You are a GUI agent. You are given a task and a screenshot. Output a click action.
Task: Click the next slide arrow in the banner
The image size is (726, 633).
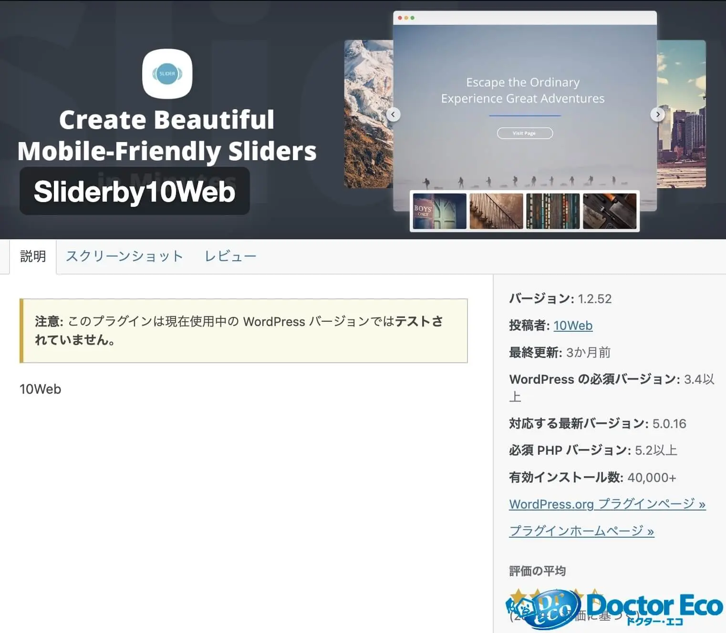(658, 114)
